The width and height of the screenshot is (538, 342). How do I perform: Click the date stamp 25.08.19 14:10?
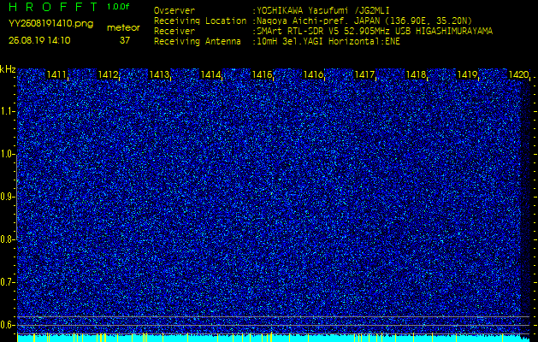point(39,40)
